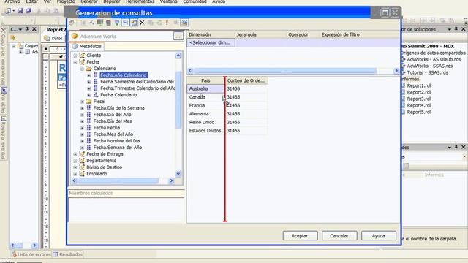Screen dimensions: 468x263
Task: Click the black X delete icon
Action: pyautogui.click(x=142, y=23)
